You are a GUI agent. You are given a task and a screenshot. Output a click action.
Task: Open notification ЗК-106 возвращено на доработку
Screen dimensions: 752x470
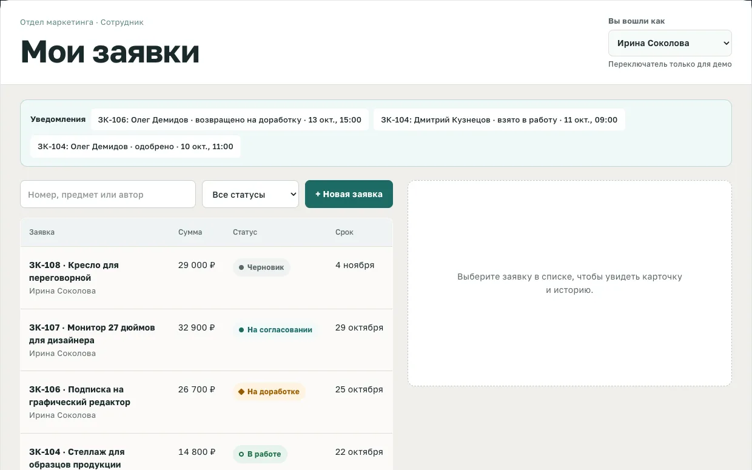229,119
